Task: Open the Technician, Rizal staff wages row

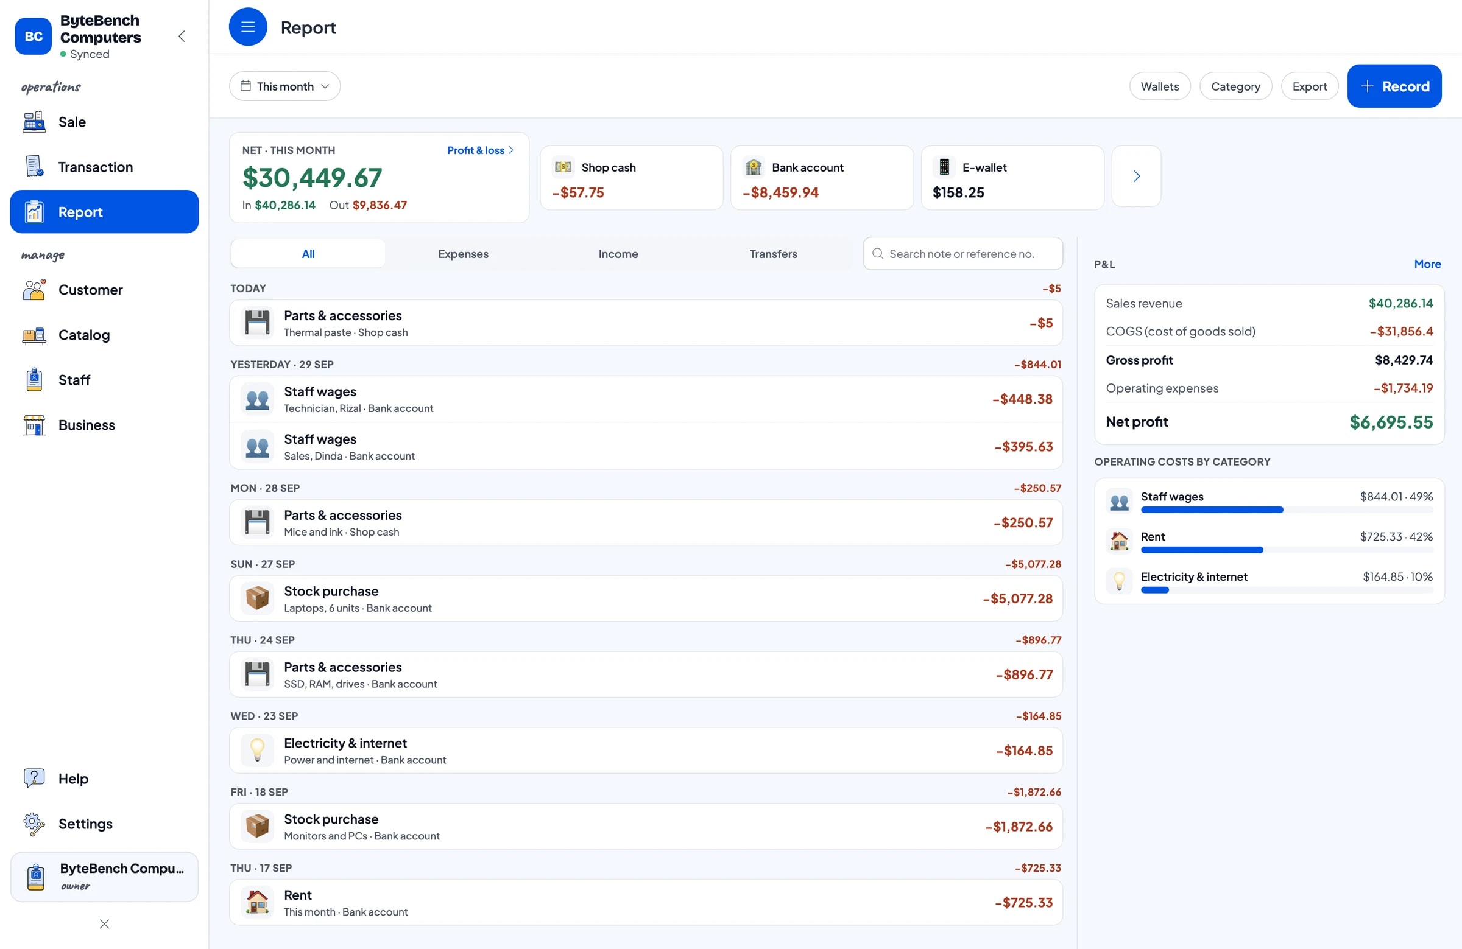Action: [x=646, y=399]
